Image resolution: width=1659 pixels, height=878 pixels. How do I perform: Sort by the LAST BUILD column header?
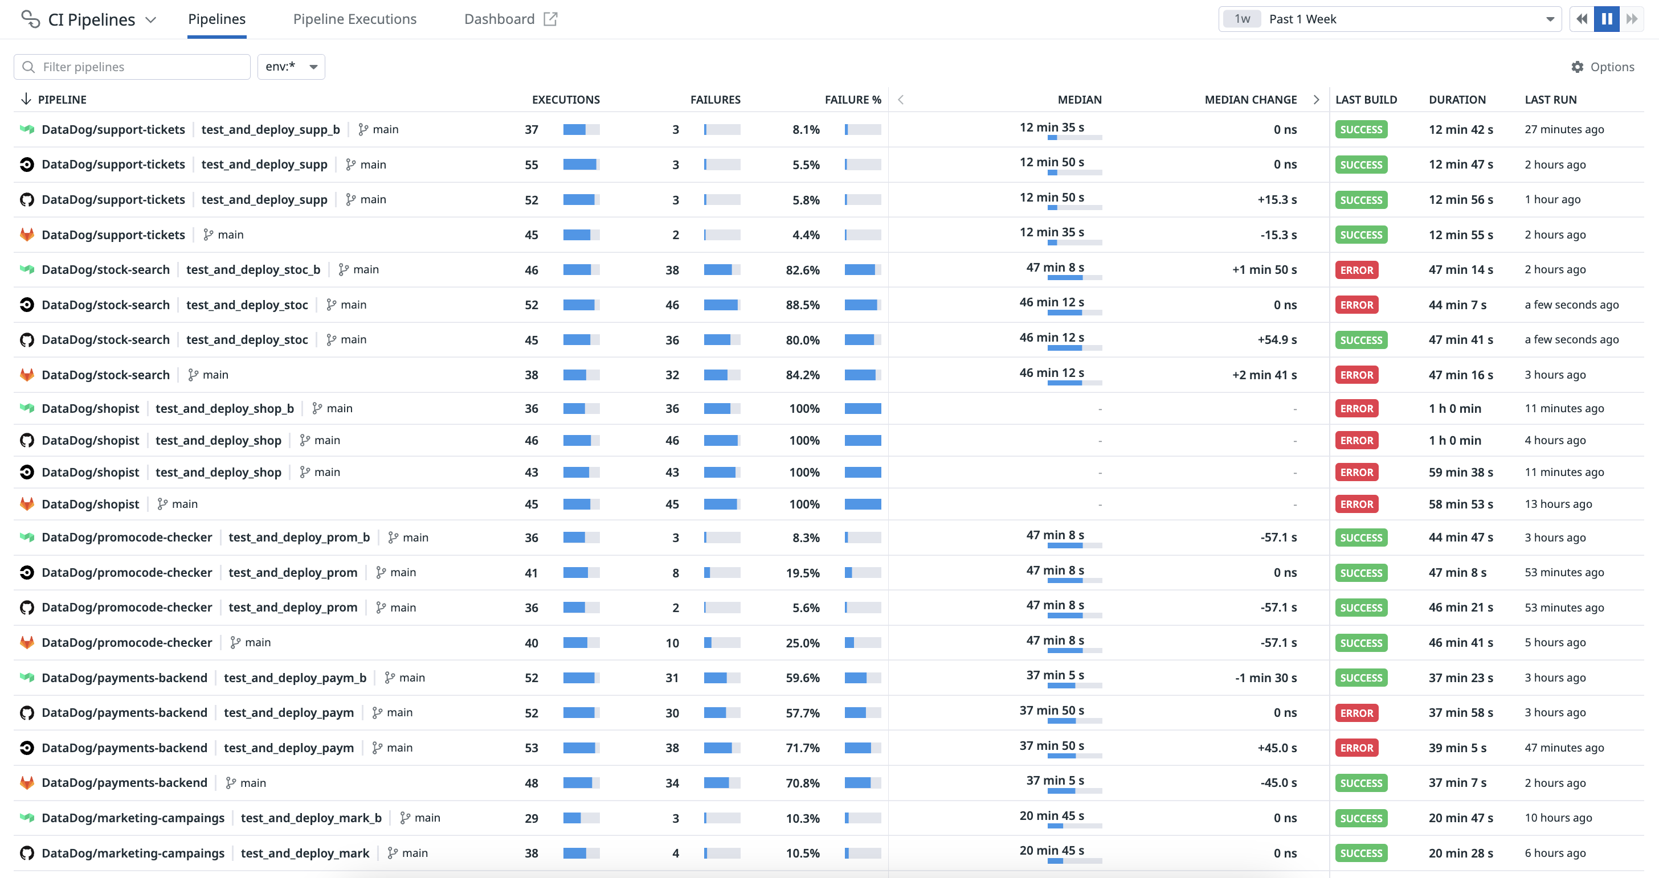coord(1366,100)
